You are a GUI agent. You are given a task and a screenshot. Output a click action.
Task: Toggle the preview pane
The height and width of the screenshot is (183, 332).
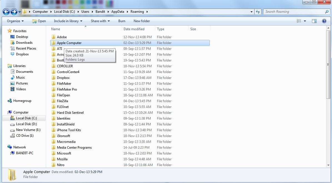pos(314,21)
